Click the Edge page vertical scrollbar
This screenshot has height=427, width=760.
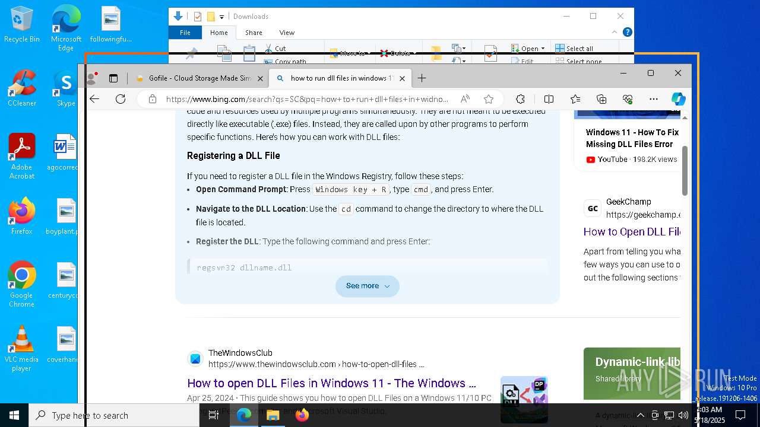(x=685, y=170)
